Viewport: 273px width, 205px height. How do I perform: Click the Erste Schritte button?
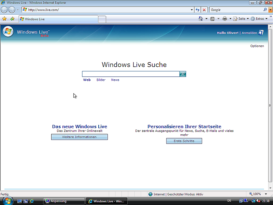(184, 141)
